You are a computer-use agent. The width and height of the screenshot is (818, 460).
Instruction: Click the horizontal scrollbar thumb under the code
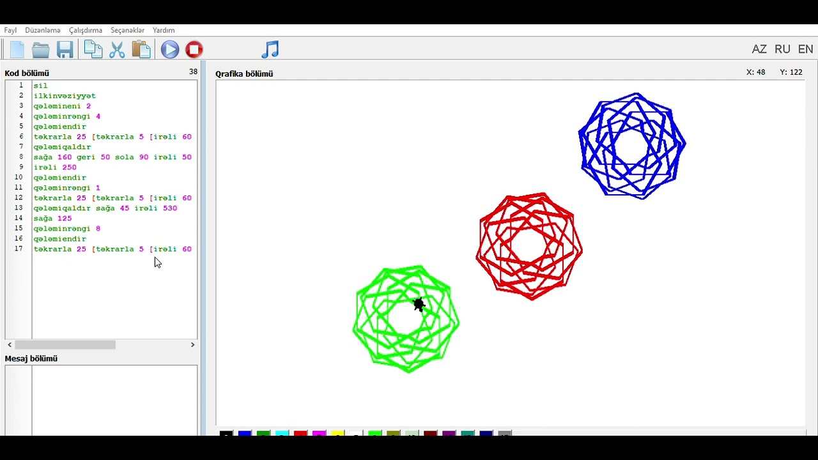[x=65, y=345]
